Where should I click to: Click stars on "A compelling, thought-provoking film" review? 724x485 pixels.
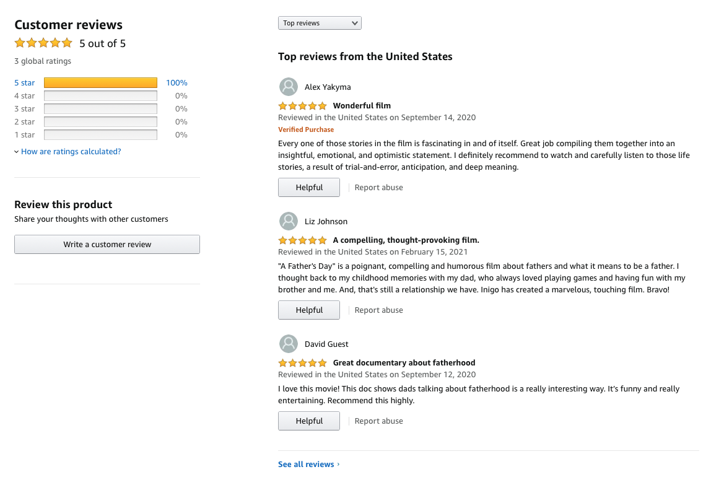click(302, 240)
